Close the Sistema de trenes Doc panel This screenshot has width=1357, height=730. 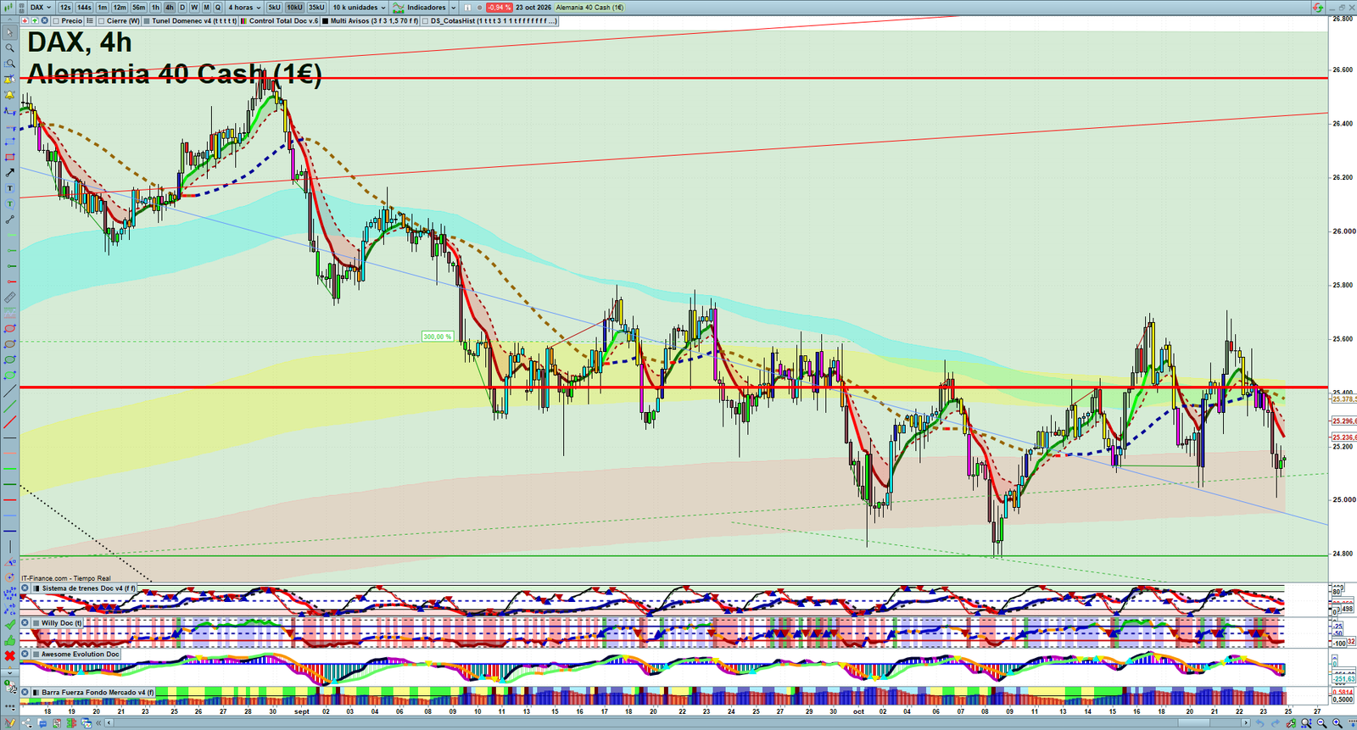tap(25, 588)
